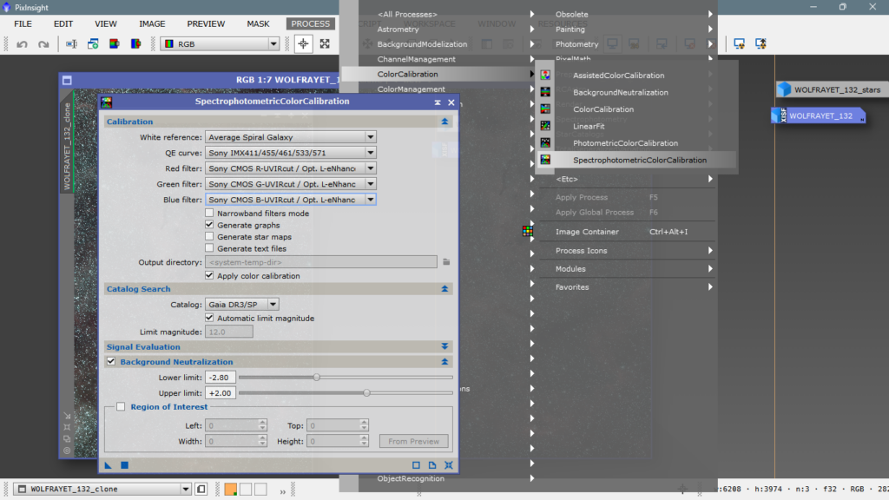Click the blue square Apply icon in dialog
The image size is (889, 500).
(x=125, y=465)
